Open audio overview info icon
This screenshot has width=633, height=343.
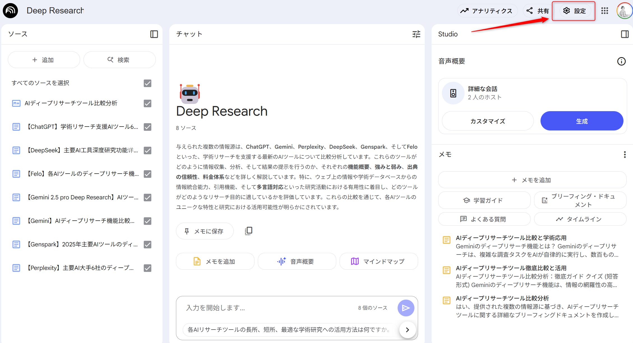(621, 61)
